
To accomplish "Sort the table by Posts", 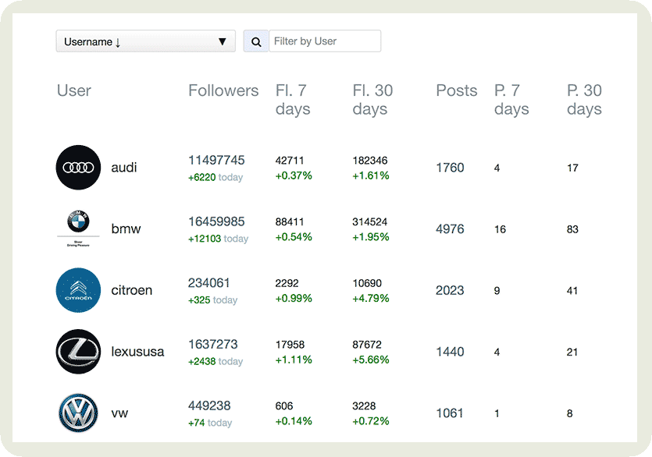I will (x=456, y=90).
